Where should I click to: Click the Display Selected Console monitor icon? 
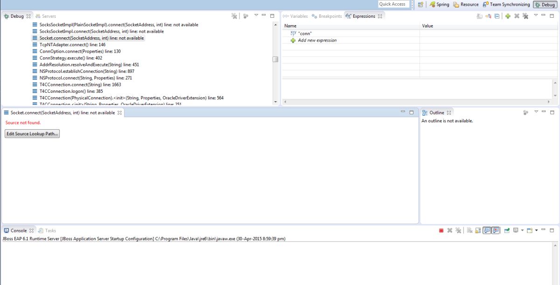pyautogui.click(x=516, y=230)
